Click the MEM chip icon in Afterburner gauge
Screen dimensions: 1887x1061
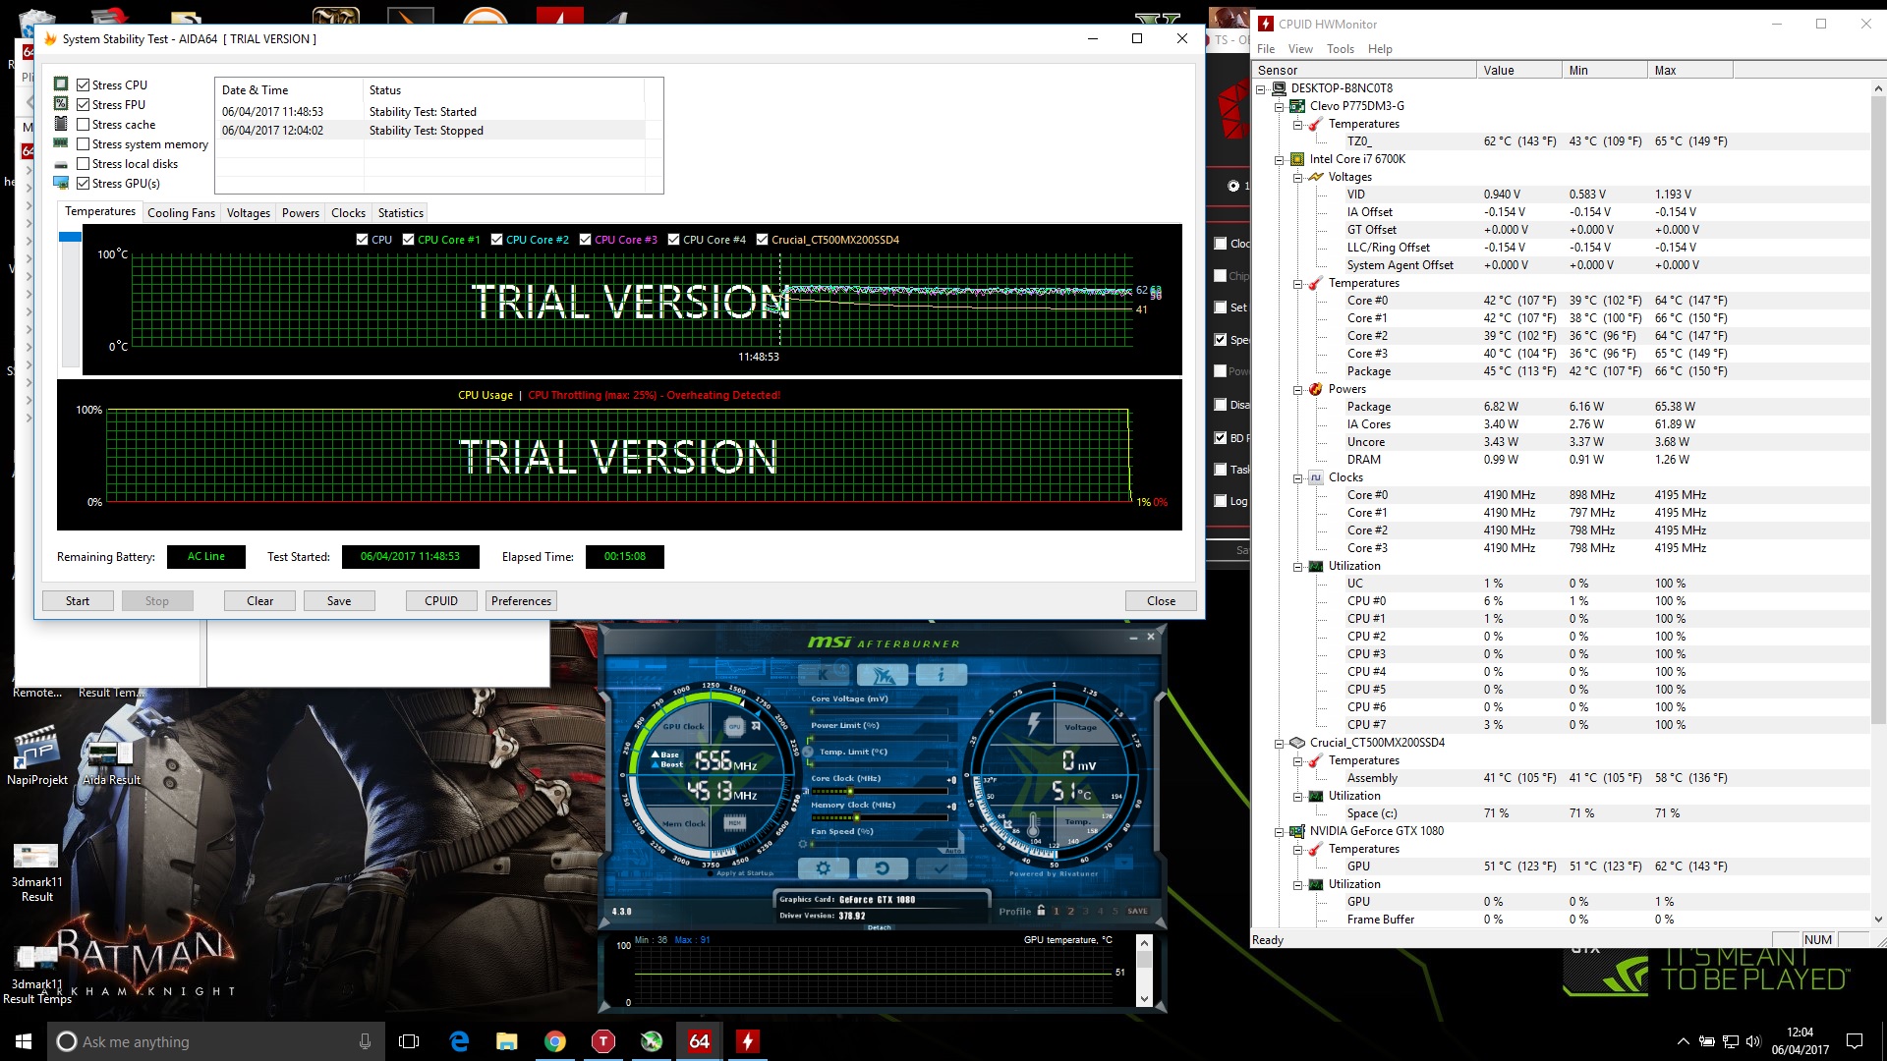734,823
